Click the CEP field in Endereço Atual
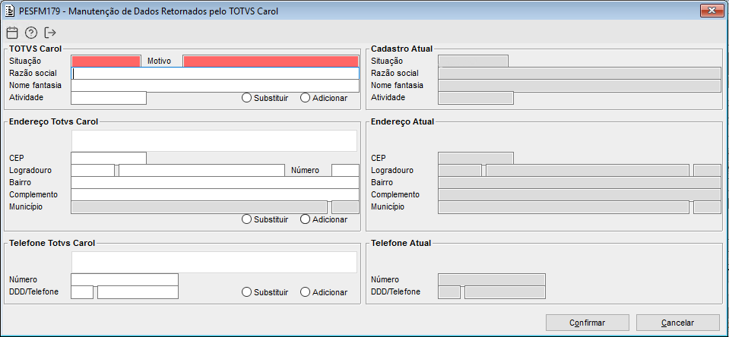The width and height of the screenshot is (729, 337). pyautogui.click(x=476, y=159)
